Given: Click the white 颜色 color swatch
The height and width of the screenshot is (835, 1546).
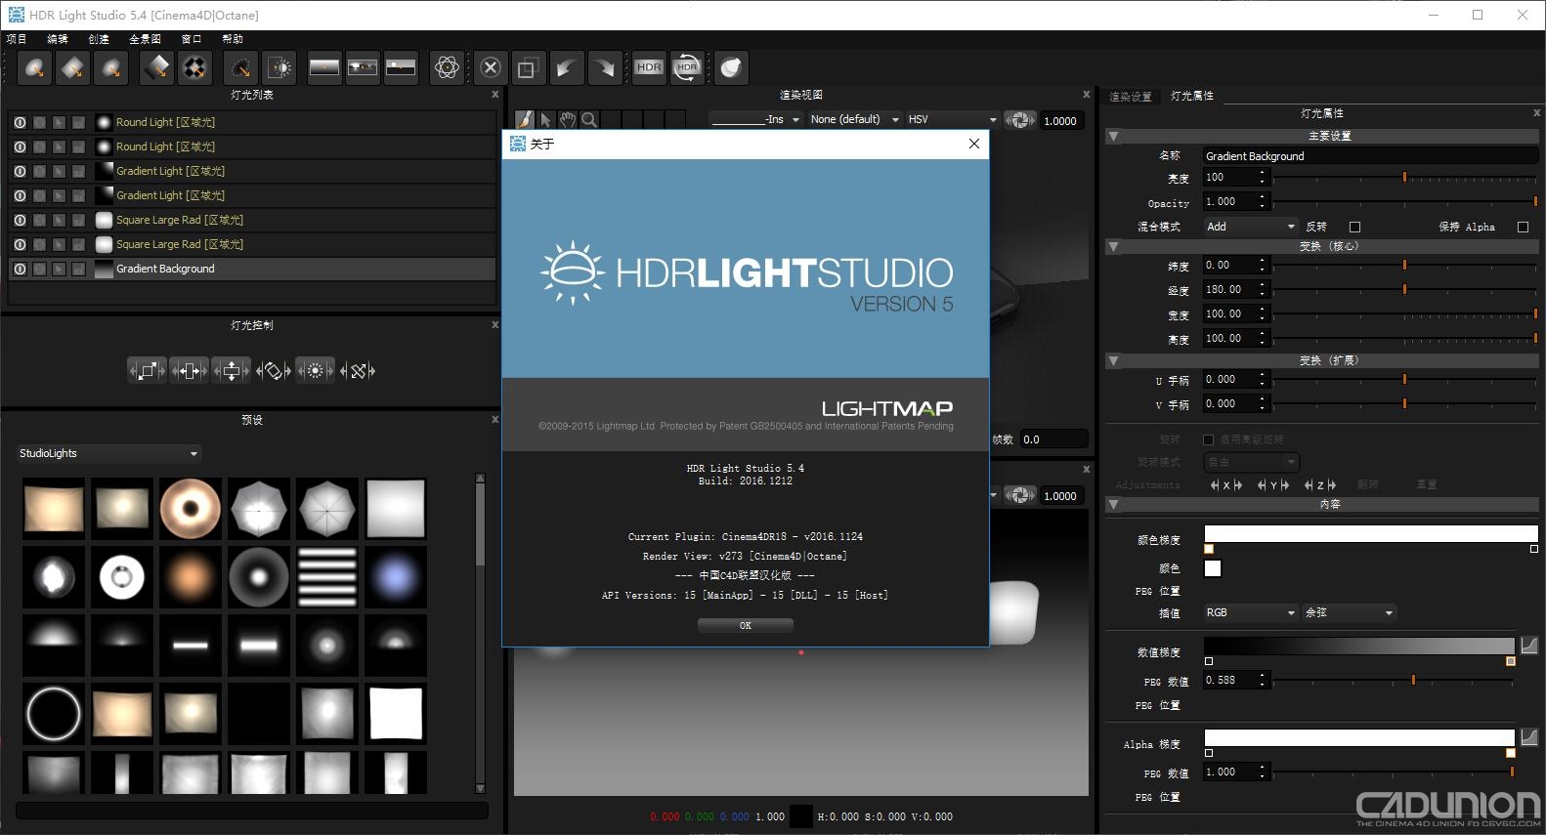Looking at the screenshot, I should point(1213,568).
